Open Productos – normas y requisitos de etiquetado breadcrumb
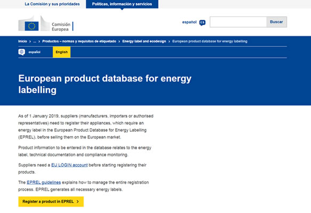This screenshot has height=213, width=311. [79, 42]
